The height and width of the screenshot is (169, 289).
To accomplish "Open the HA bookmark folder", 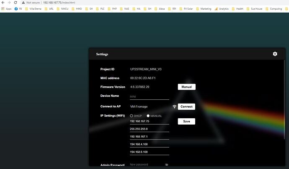I will click(x=137, y=9).
